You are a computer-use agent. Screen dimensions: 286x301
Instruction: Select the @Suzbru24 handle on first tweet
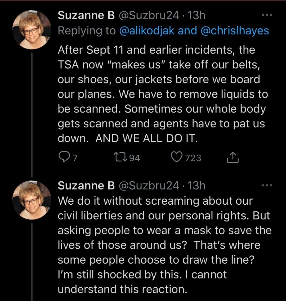click(x=149, y=16)
